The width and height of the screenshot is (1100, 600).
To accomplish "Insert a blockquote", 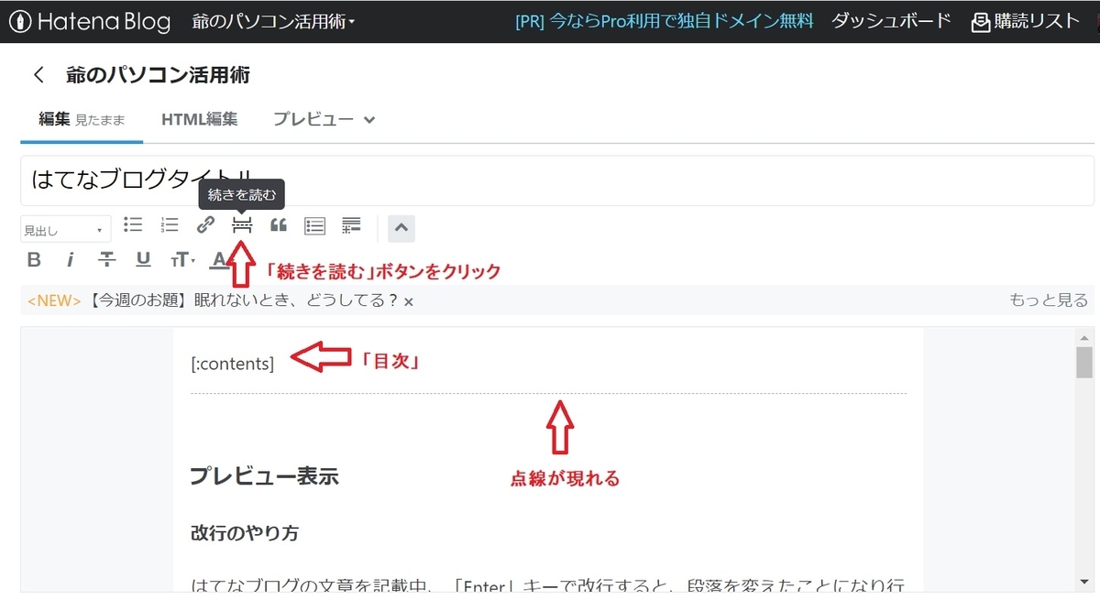I will 278,225.
